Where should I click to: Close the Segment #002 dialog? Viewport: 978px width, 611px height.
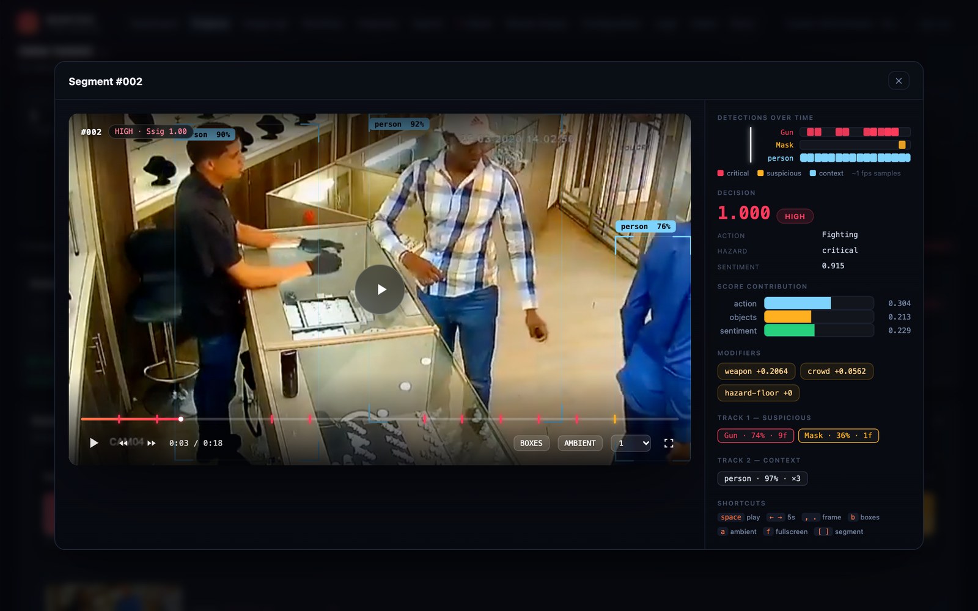pyautogui.click(x=899, y=81)
